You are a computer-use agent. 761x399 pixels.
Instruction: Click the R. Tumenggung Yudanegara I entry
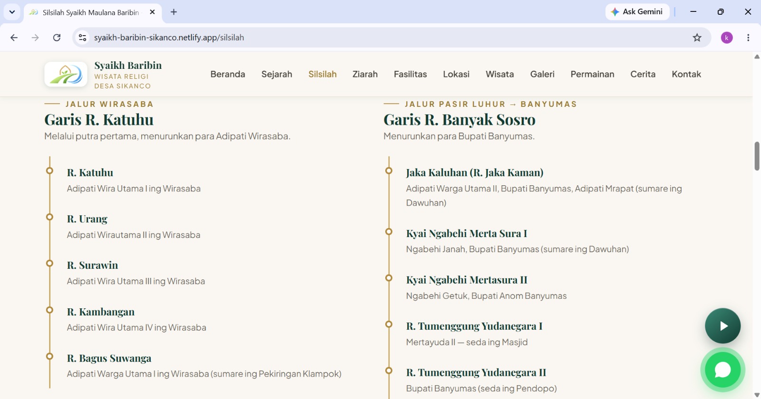474,326
